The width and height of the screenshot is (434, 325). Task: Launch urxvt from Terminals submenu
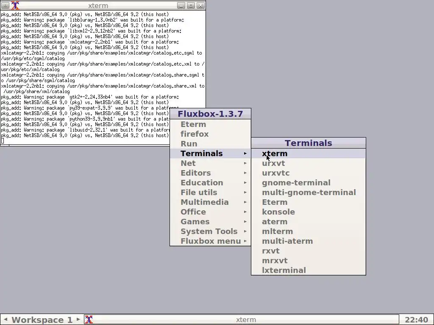309,163
